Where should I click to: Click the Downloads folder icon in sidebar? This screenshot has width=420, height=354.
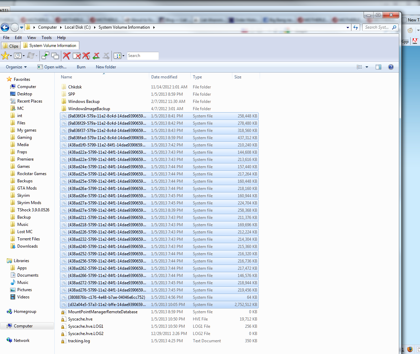[13, 246]
